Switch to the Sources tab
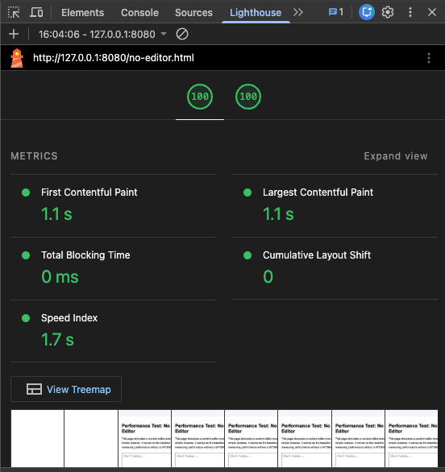This screenshot has height=472, width=445. coord(193,13)
